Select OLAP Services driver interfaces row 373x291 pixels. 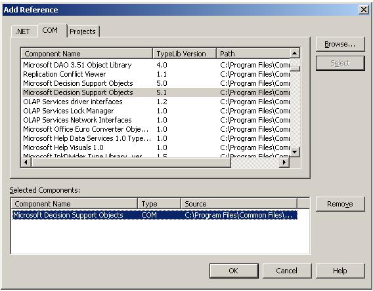[x=156, y=102]
